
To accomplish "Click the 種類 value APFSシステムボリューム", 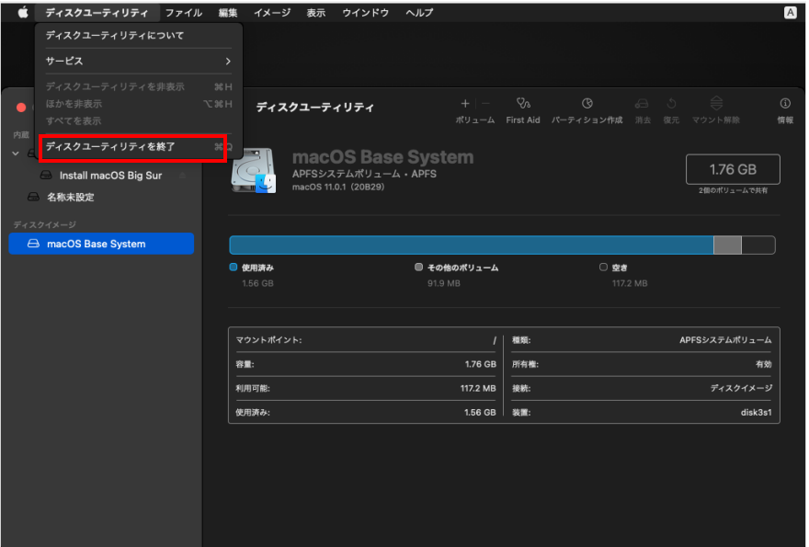I will pos(725,340).
